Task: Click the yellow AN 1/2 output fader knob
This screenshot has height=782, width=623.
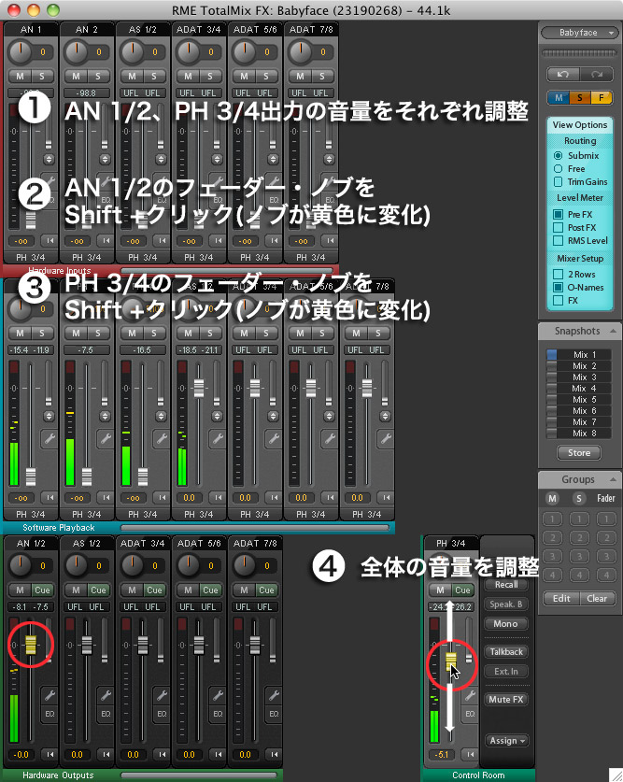Action: (x=30, y=644)
